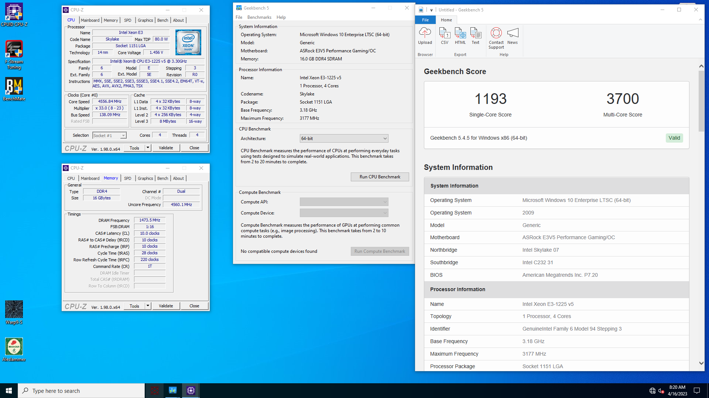The image size is (709, 398).
Task: Open Tools dropdown arrow in top CPU-Z
Action: pyautogui.click(x=148, y=148)
